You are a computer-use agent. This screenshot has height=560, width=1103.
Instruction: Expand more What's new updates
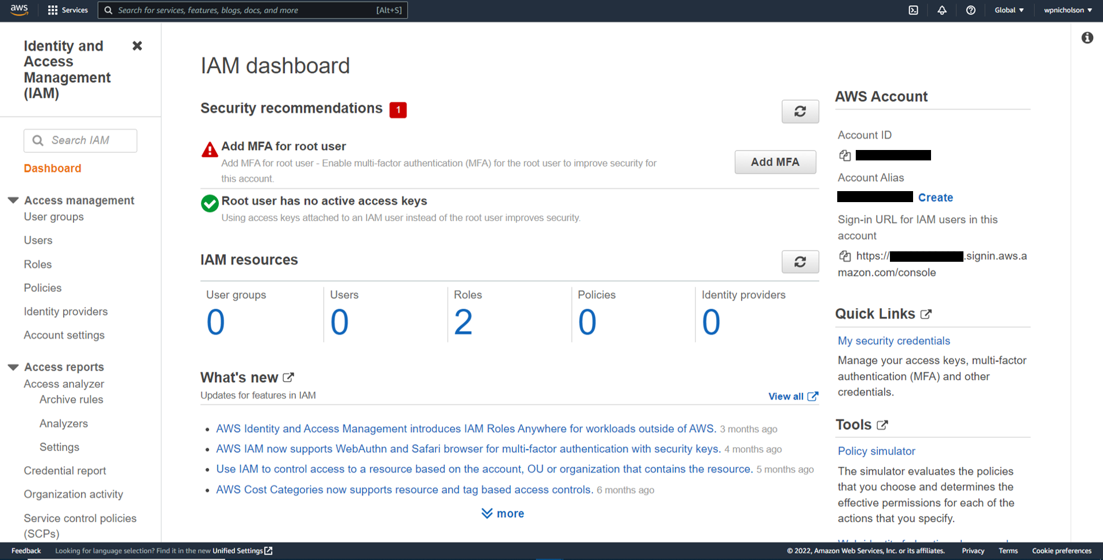503,514
